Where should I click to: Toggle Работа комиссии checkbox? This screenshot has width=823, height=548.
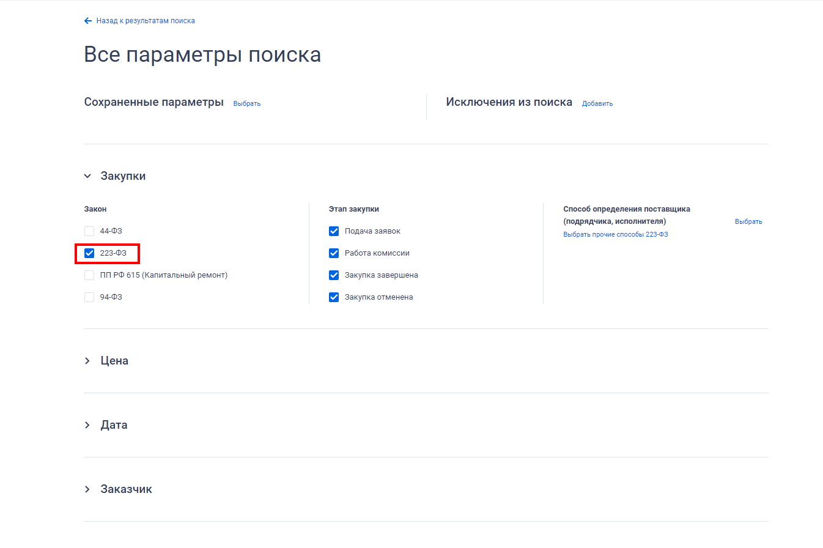[x=334, y=253]
